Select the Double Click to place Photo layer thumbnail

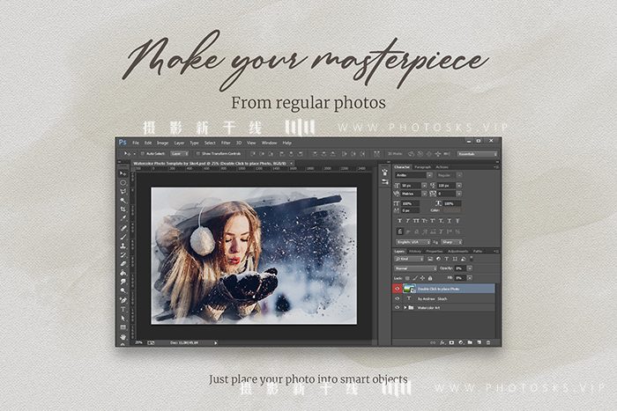click(x=410, y=289)
